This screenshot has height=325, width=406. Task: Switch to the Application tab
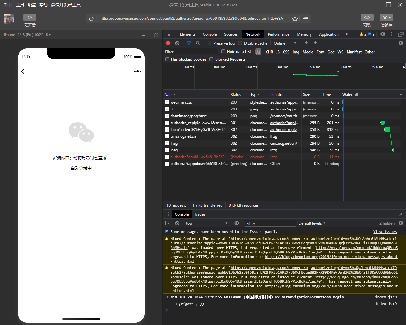tap(329, 34)
